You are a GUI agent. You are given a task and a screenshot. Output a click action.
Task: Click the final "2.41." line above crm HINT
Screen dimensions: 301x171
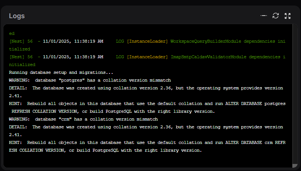tap(15, 135)
